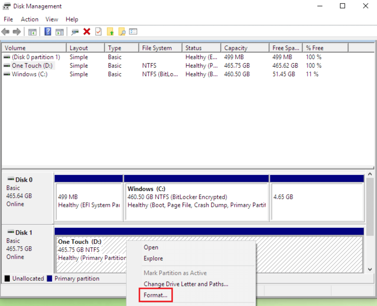Open the Action menu
This screenshot has height=306, width=377.
click(x=29, y=19)
